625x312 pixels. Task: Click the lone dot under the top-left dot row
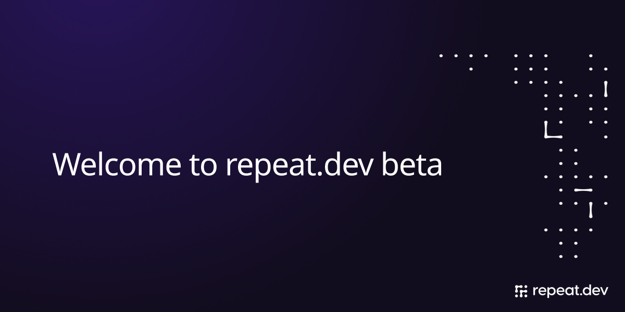(x=471, y=69)
